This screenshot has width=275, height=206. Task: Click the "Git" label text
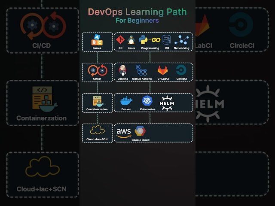(120, 48)
